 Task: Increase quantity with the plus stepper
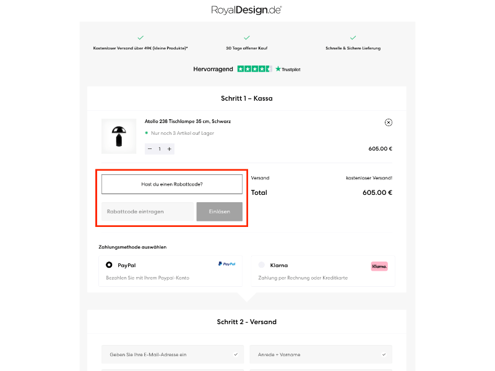point(169,148)
